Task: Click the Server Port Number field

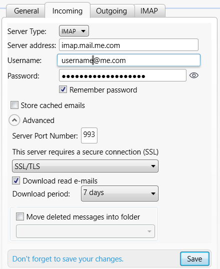Action: pos(89,135)
